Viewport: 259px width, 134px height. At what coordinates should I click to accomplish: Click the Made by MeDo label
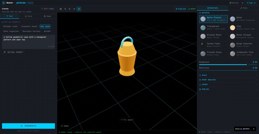coord(242,129)
